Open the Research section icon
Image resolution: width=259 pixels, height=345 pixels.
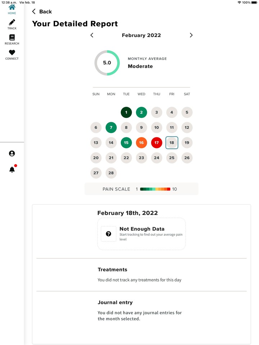(x=12, y=38)
